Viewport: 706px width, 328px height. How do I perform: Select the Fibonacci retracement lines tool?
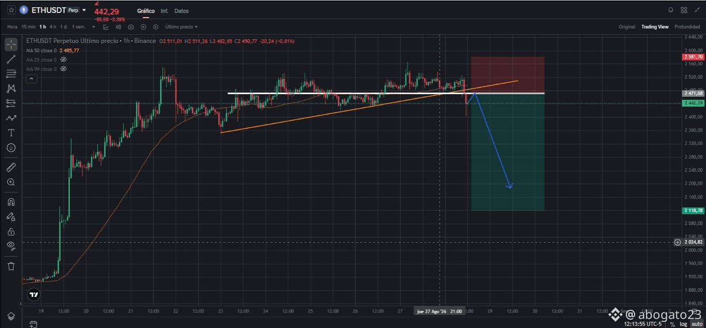[x=11, y=74]
